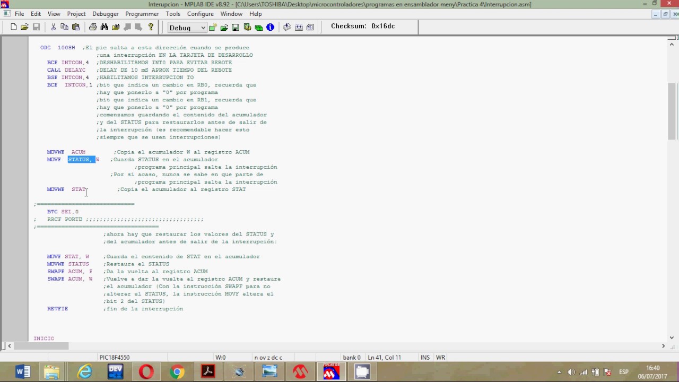Open the Edit menu
The image size is (679, 382).
(36, 14)
